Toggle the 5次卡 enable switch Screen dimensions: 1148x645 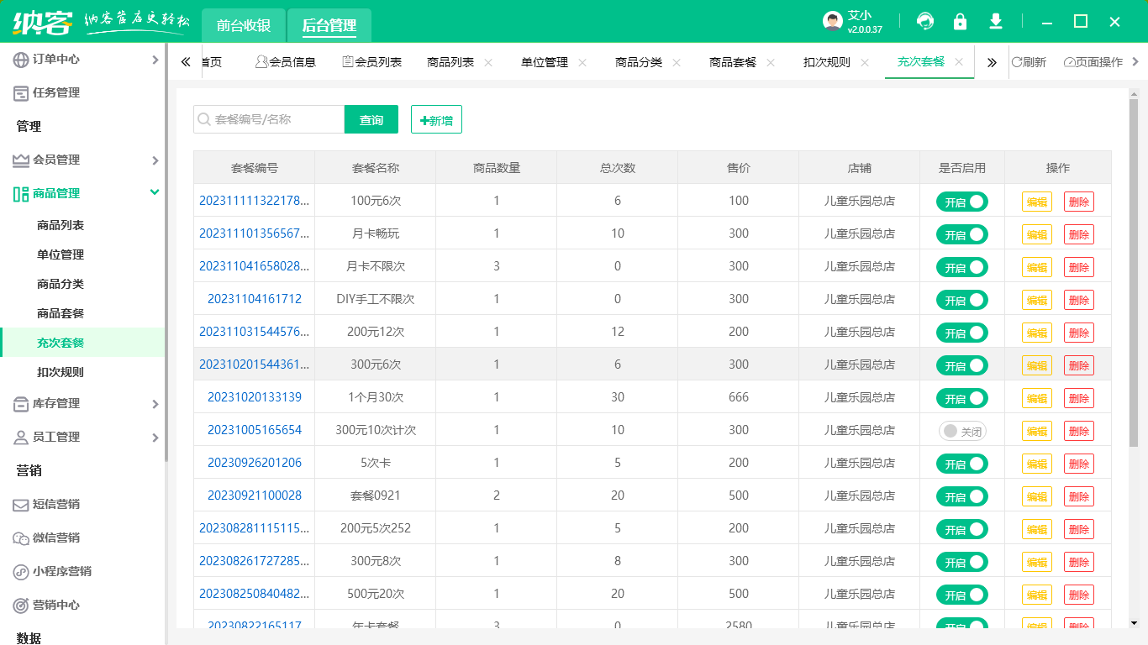962,464
